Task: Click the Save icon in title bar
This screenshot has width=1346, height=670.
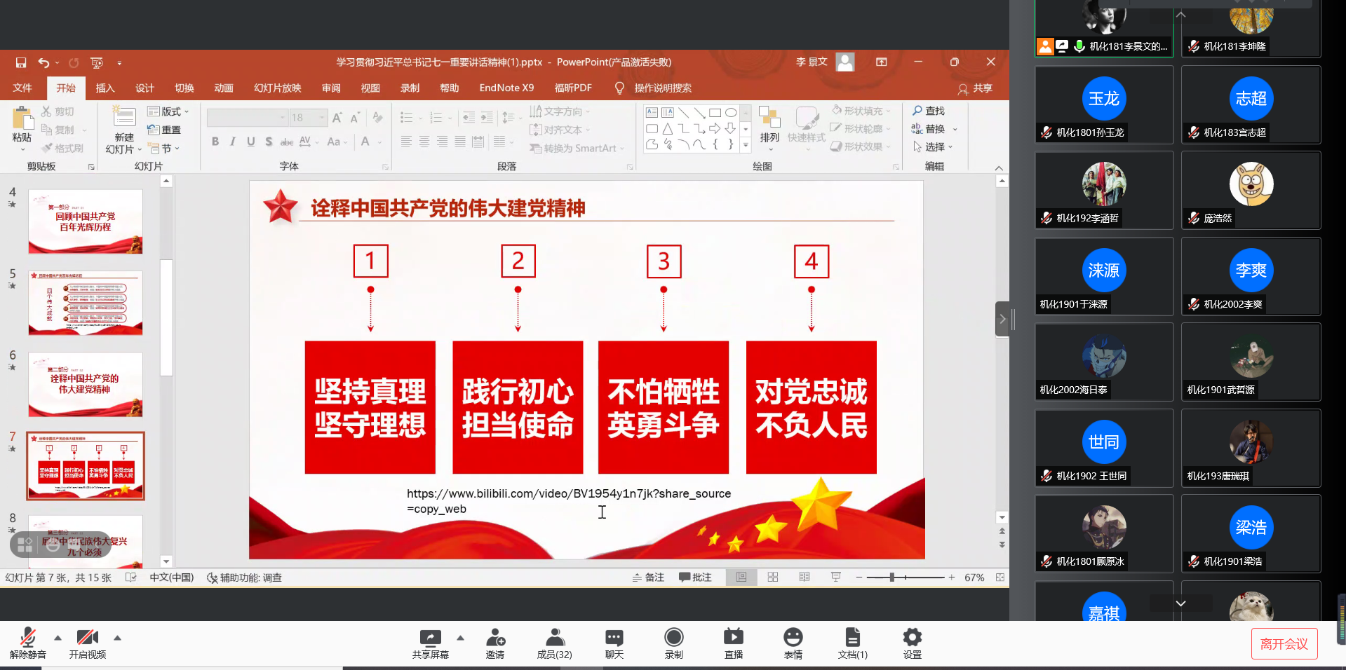Action: point(21,62)
